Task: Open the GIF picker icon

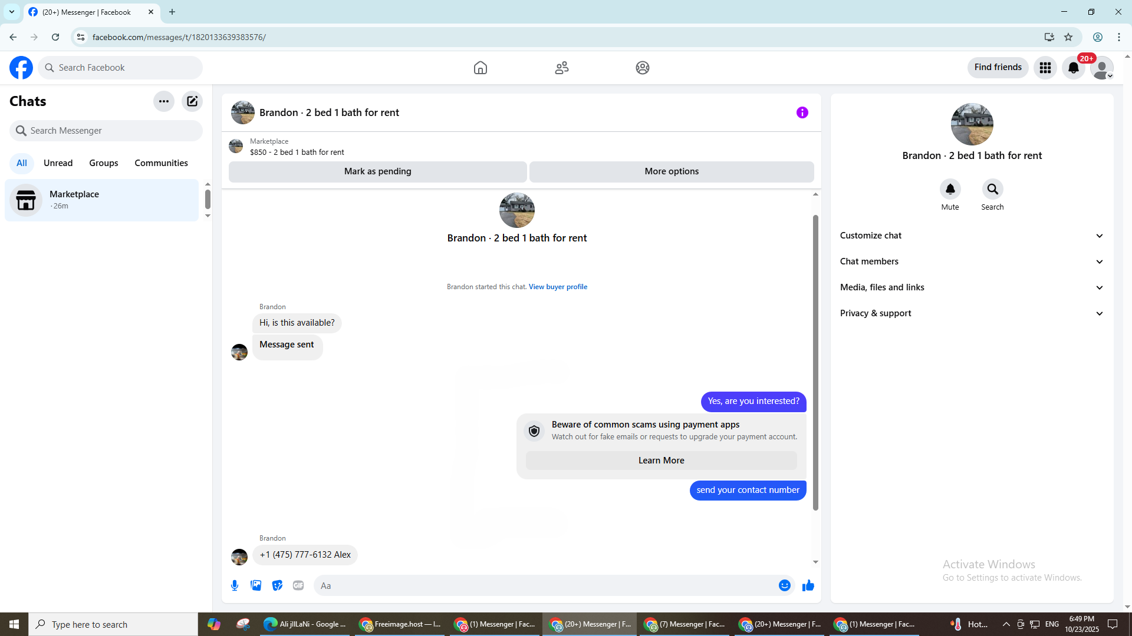Action: coord(298,585)
